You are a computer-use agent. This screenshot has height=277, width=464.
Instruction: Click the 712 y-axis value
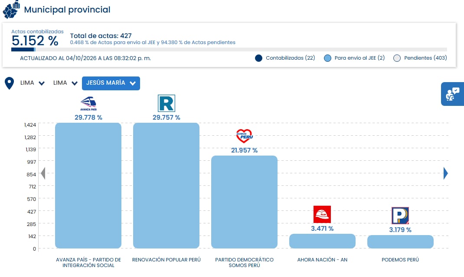click(32, 187)
